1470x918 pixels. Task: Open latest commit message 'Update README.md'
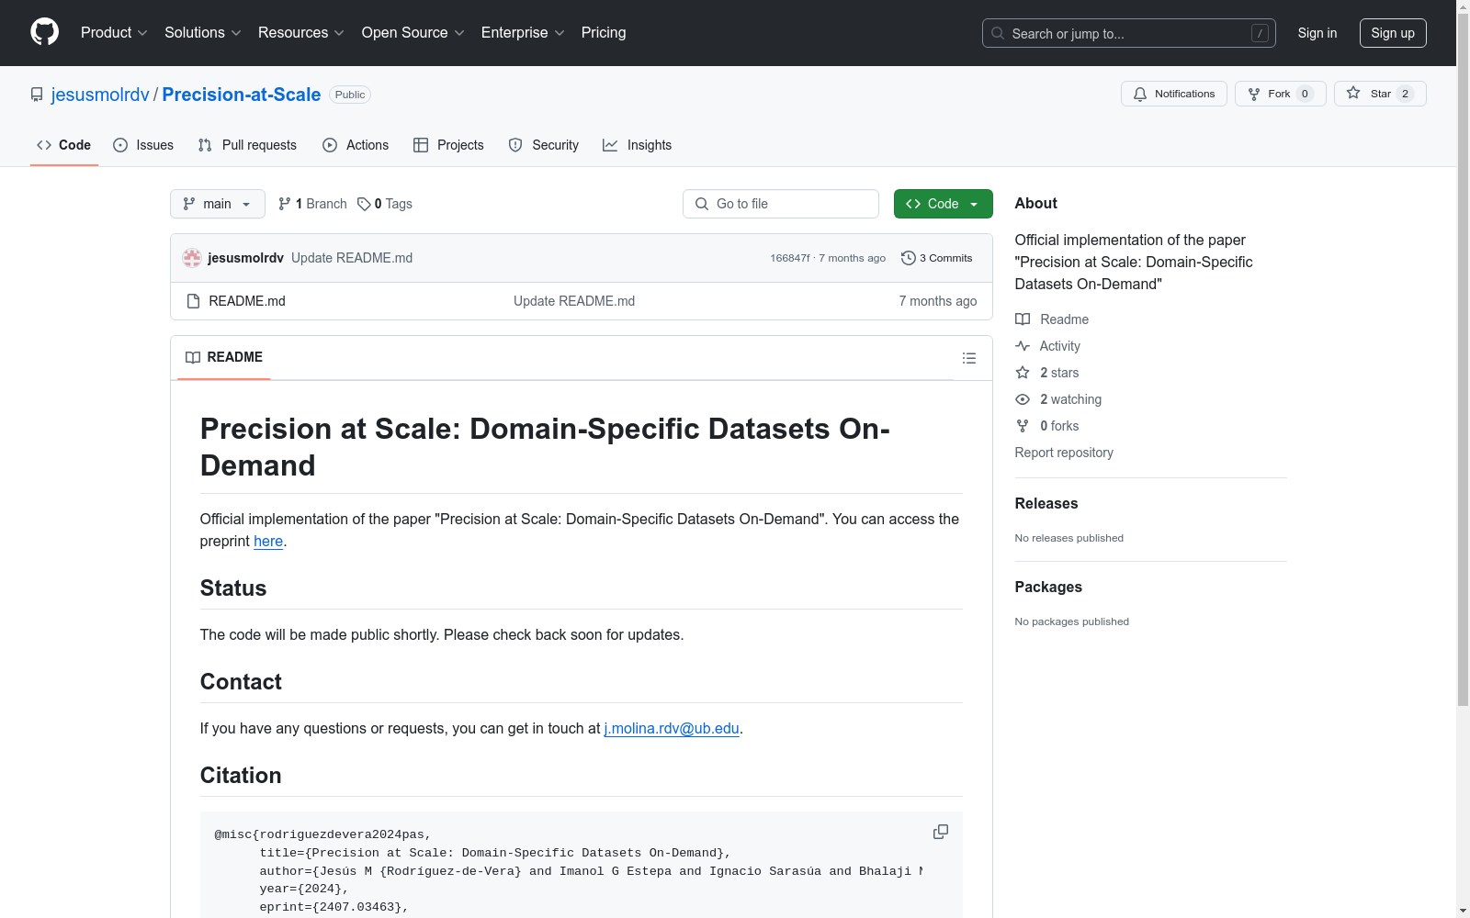352,258
